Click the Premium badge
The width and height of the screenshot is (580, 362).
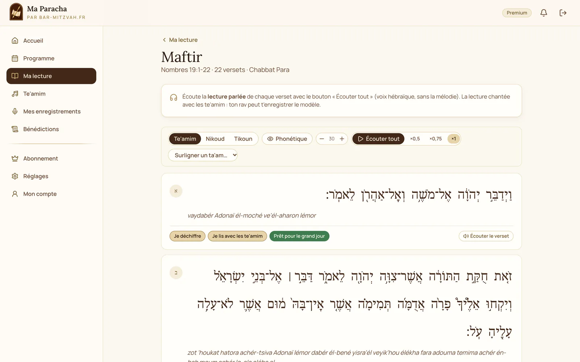(517, 13)
